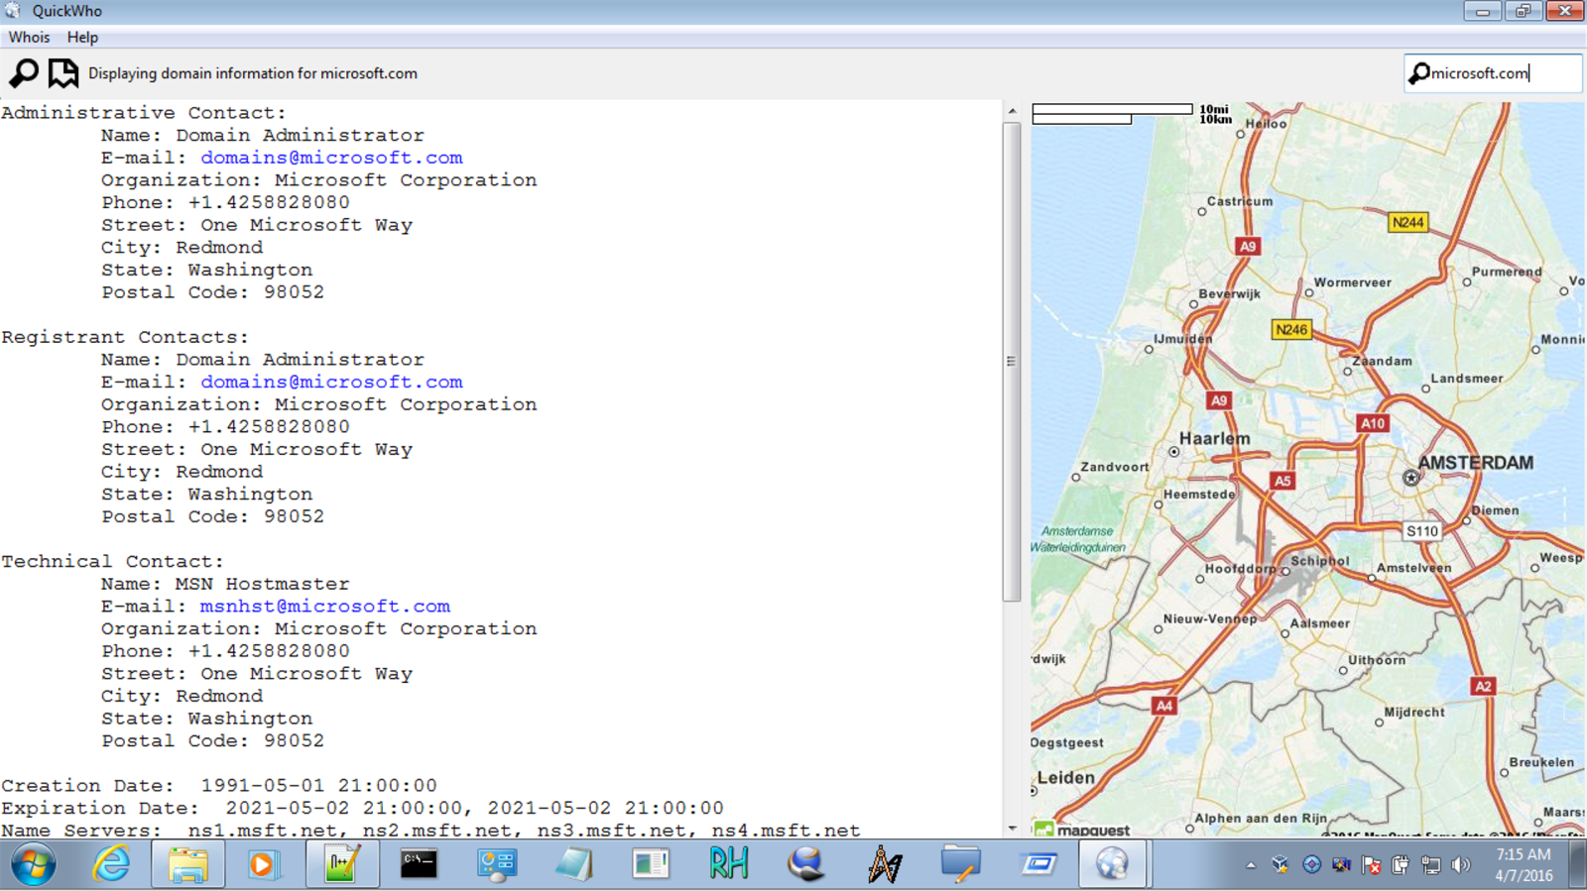Click the save report toolbar icon
The height and width of the screenshot is (891, 1587).
[63, 72]
